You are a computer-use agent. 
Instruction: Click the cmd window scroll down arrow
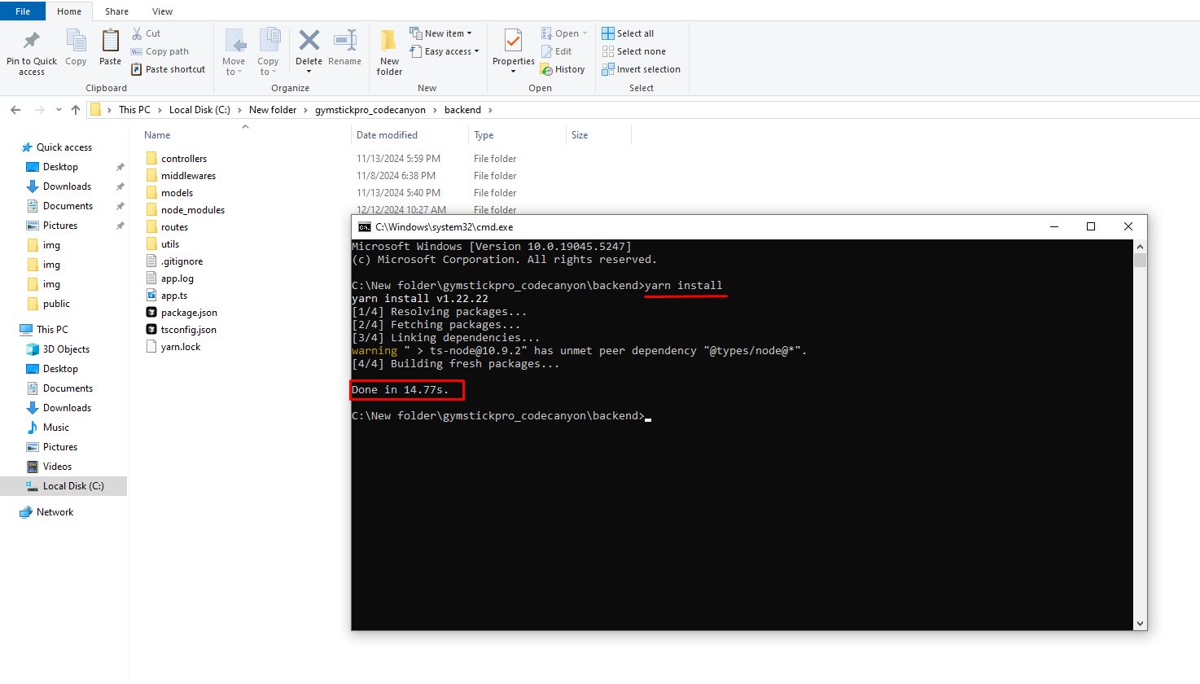(x=1140, y=624)
